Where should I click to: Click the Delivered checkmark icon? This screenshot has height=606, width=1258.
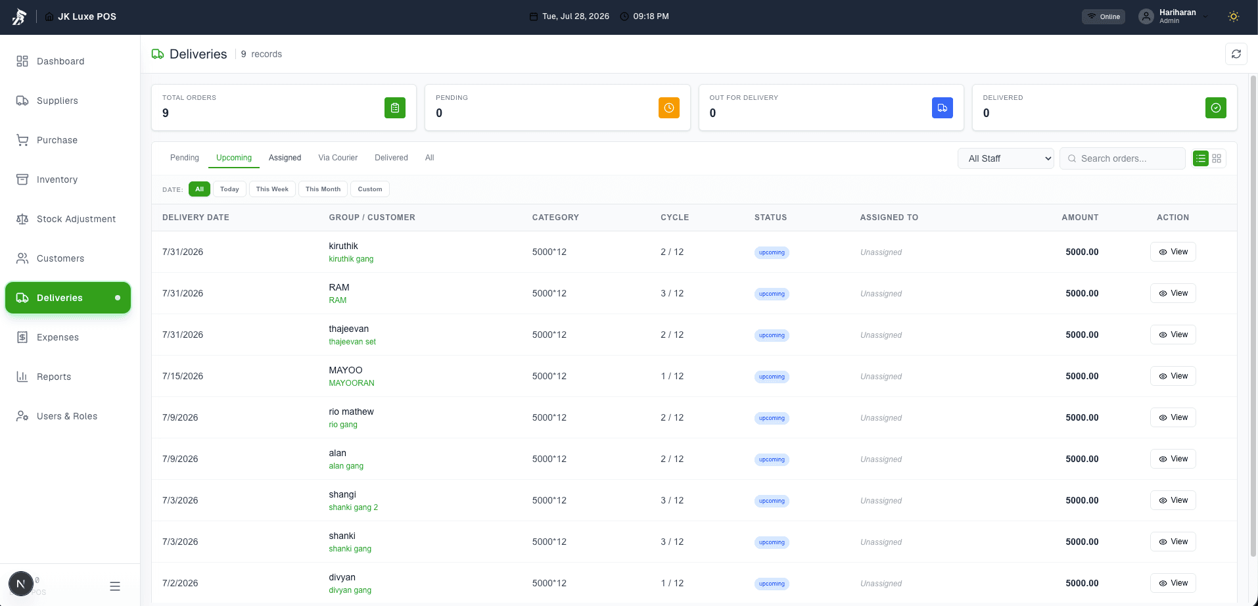(x=1216, y=108)
